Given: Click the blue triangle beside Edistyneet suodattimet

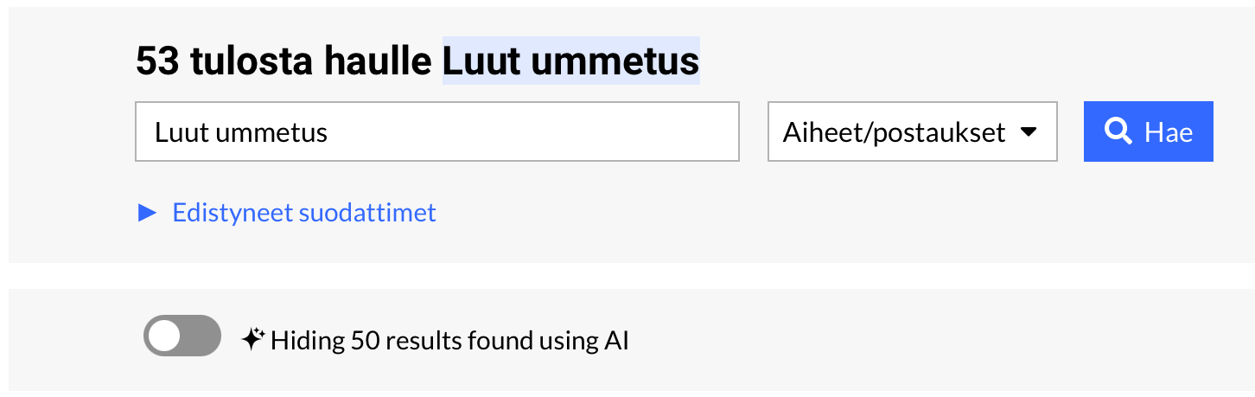Looking at the screenshot, I should (148, 213).
